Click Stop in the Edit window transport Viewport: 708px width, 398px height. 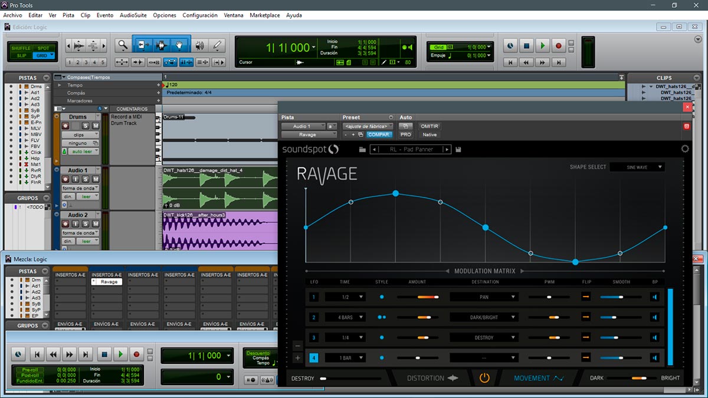pyautogui.click(x=526, y=45)
